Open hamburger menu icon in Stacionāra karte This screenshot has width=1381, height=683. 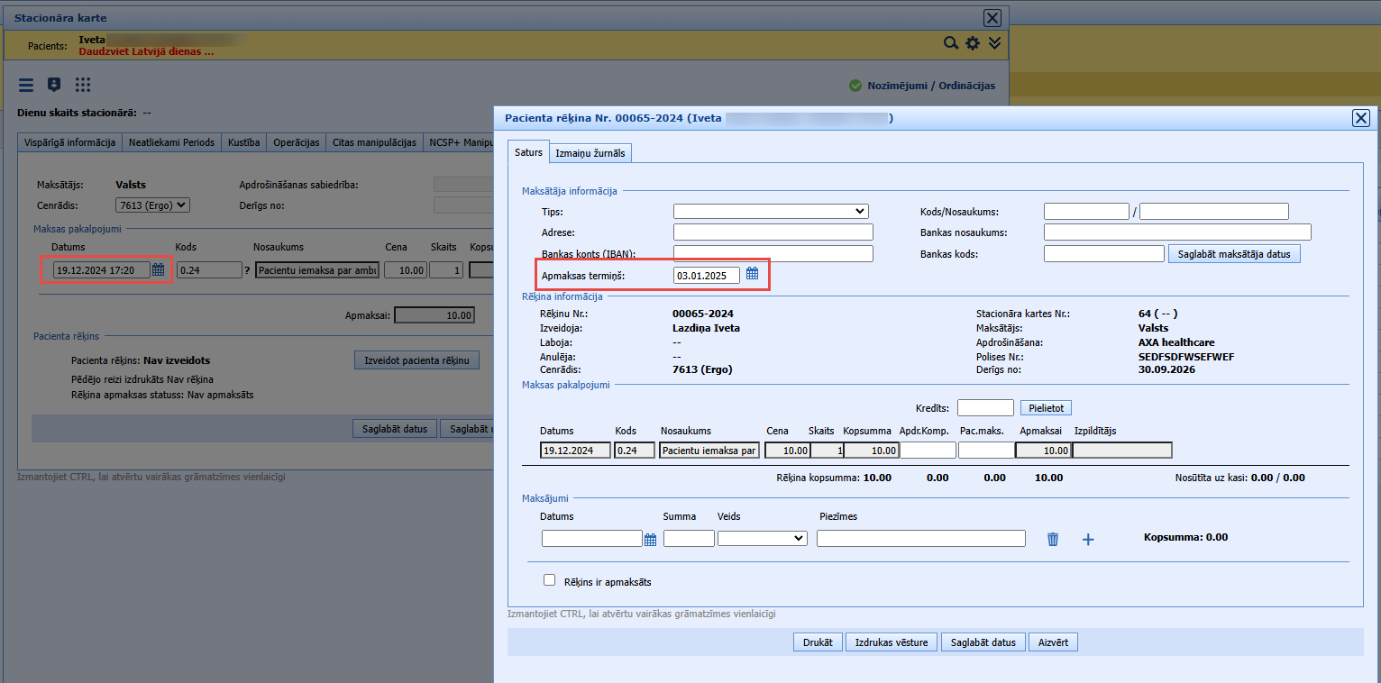(26, 85)
